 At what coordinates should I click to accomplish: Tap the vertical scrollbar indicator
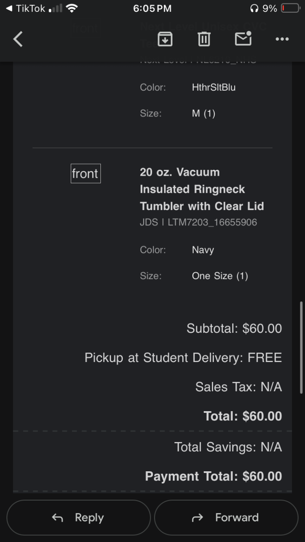click(301, 347)
